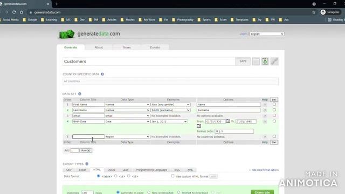
Task: Enable Use custom HTML format
Action: tap(172, 176)
